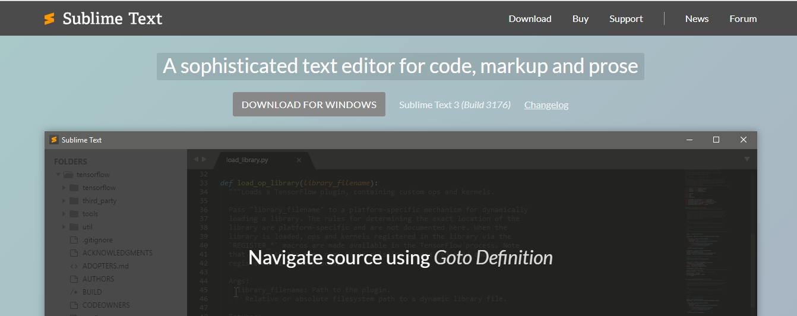Click the orange Sublime Text logo icon in header

49,19
